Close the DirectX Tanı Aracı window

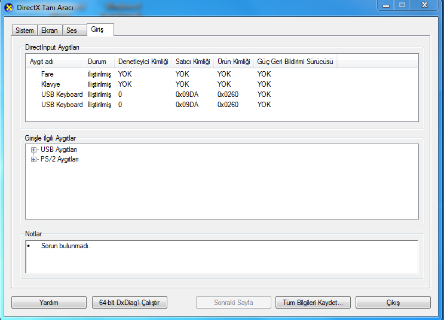click(x=424, y=5)
